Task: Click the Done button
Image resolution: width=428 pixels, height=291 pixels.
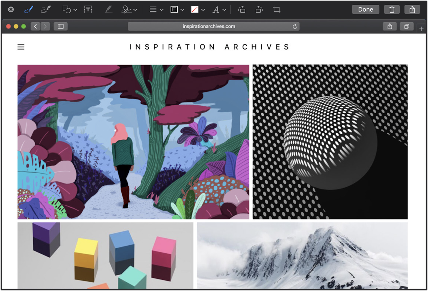Action: click(x=366, y=10)
